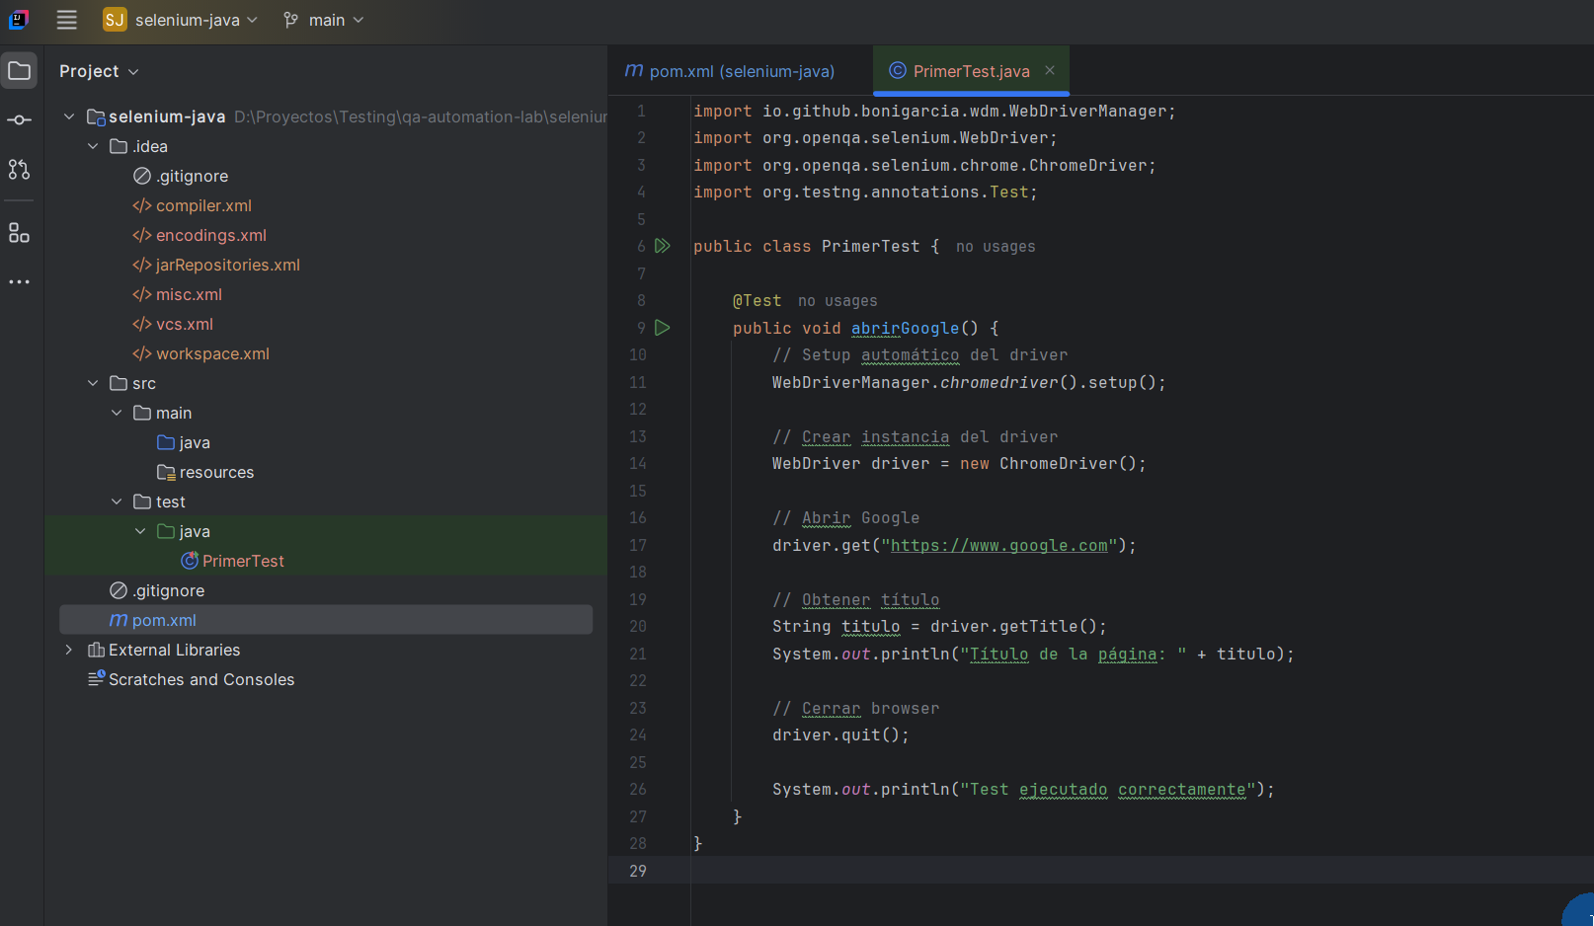Open the Structure tool window icon
Image resolution: width=1594 pixels, height=926 pixels.
point(20,233)
